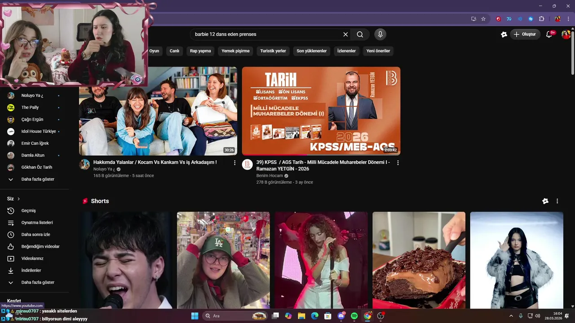The height and width of the screenshot is (323, 575).
Task: Click the install app icon in address bar
Action: click(x=473, y=19)
